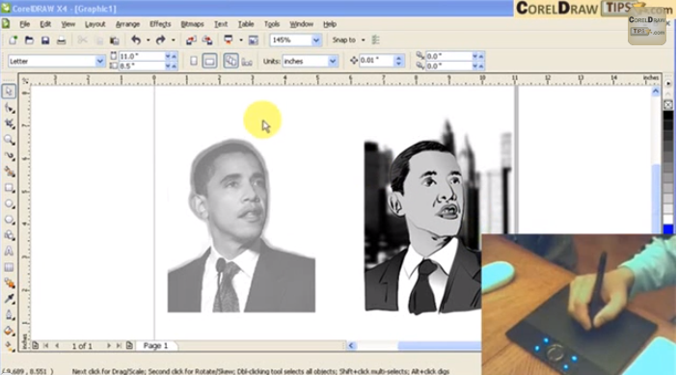Select the Pick tool in the toolbox
Screen dimensions: 677x375
9,92
